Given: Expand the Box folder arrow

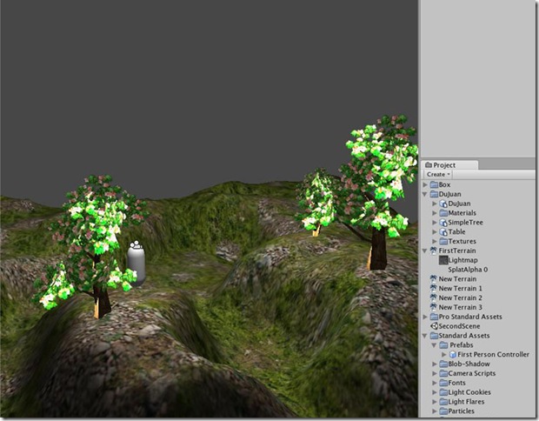Looking at the screenshot, I should (x=425, y=184).
